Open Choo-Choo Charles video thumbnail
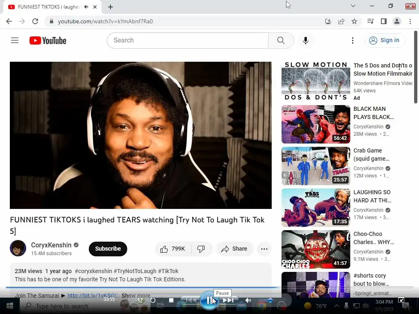Image resolution: width=419 pixels, height=314 pixels. point(315,249)
